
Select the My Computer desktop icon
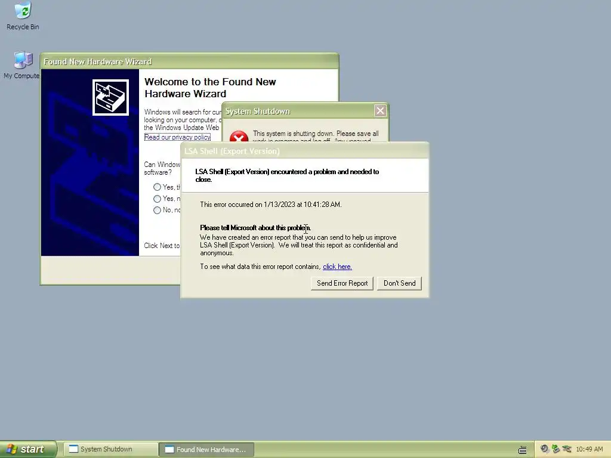[22, 65]
